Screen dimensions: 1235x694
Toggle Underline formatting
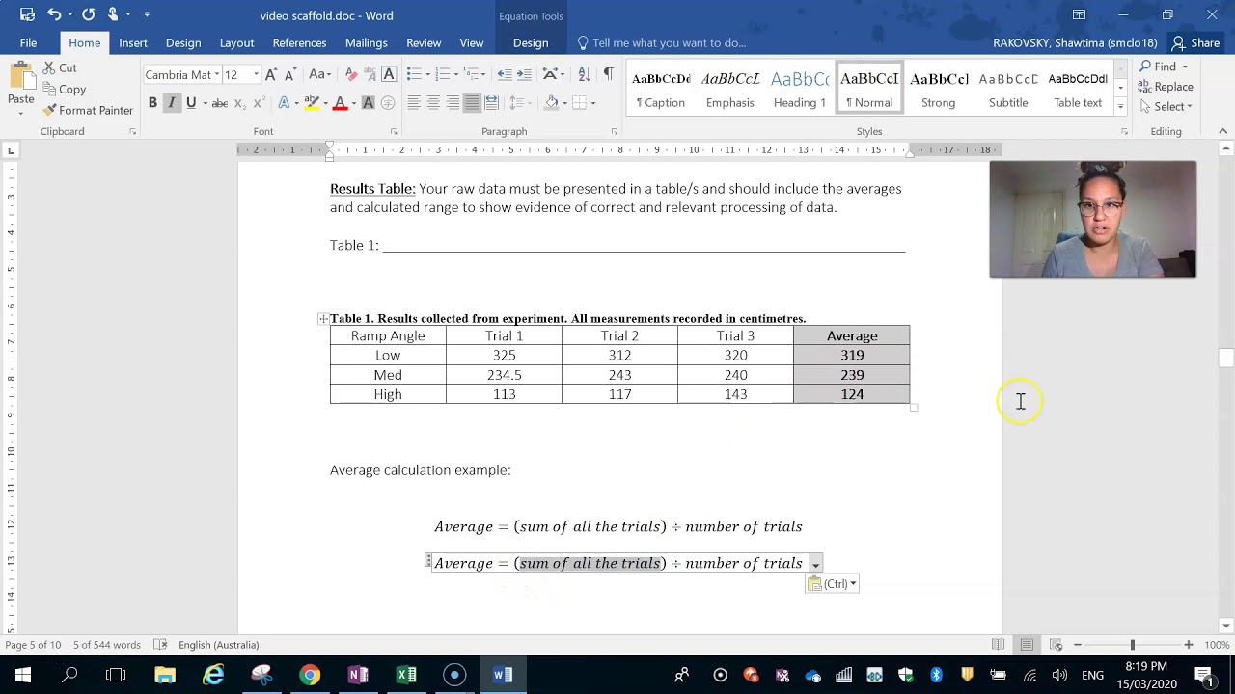[191, 103]
